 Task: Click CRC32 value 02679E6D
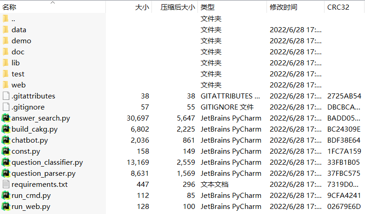tap(344, 207)
